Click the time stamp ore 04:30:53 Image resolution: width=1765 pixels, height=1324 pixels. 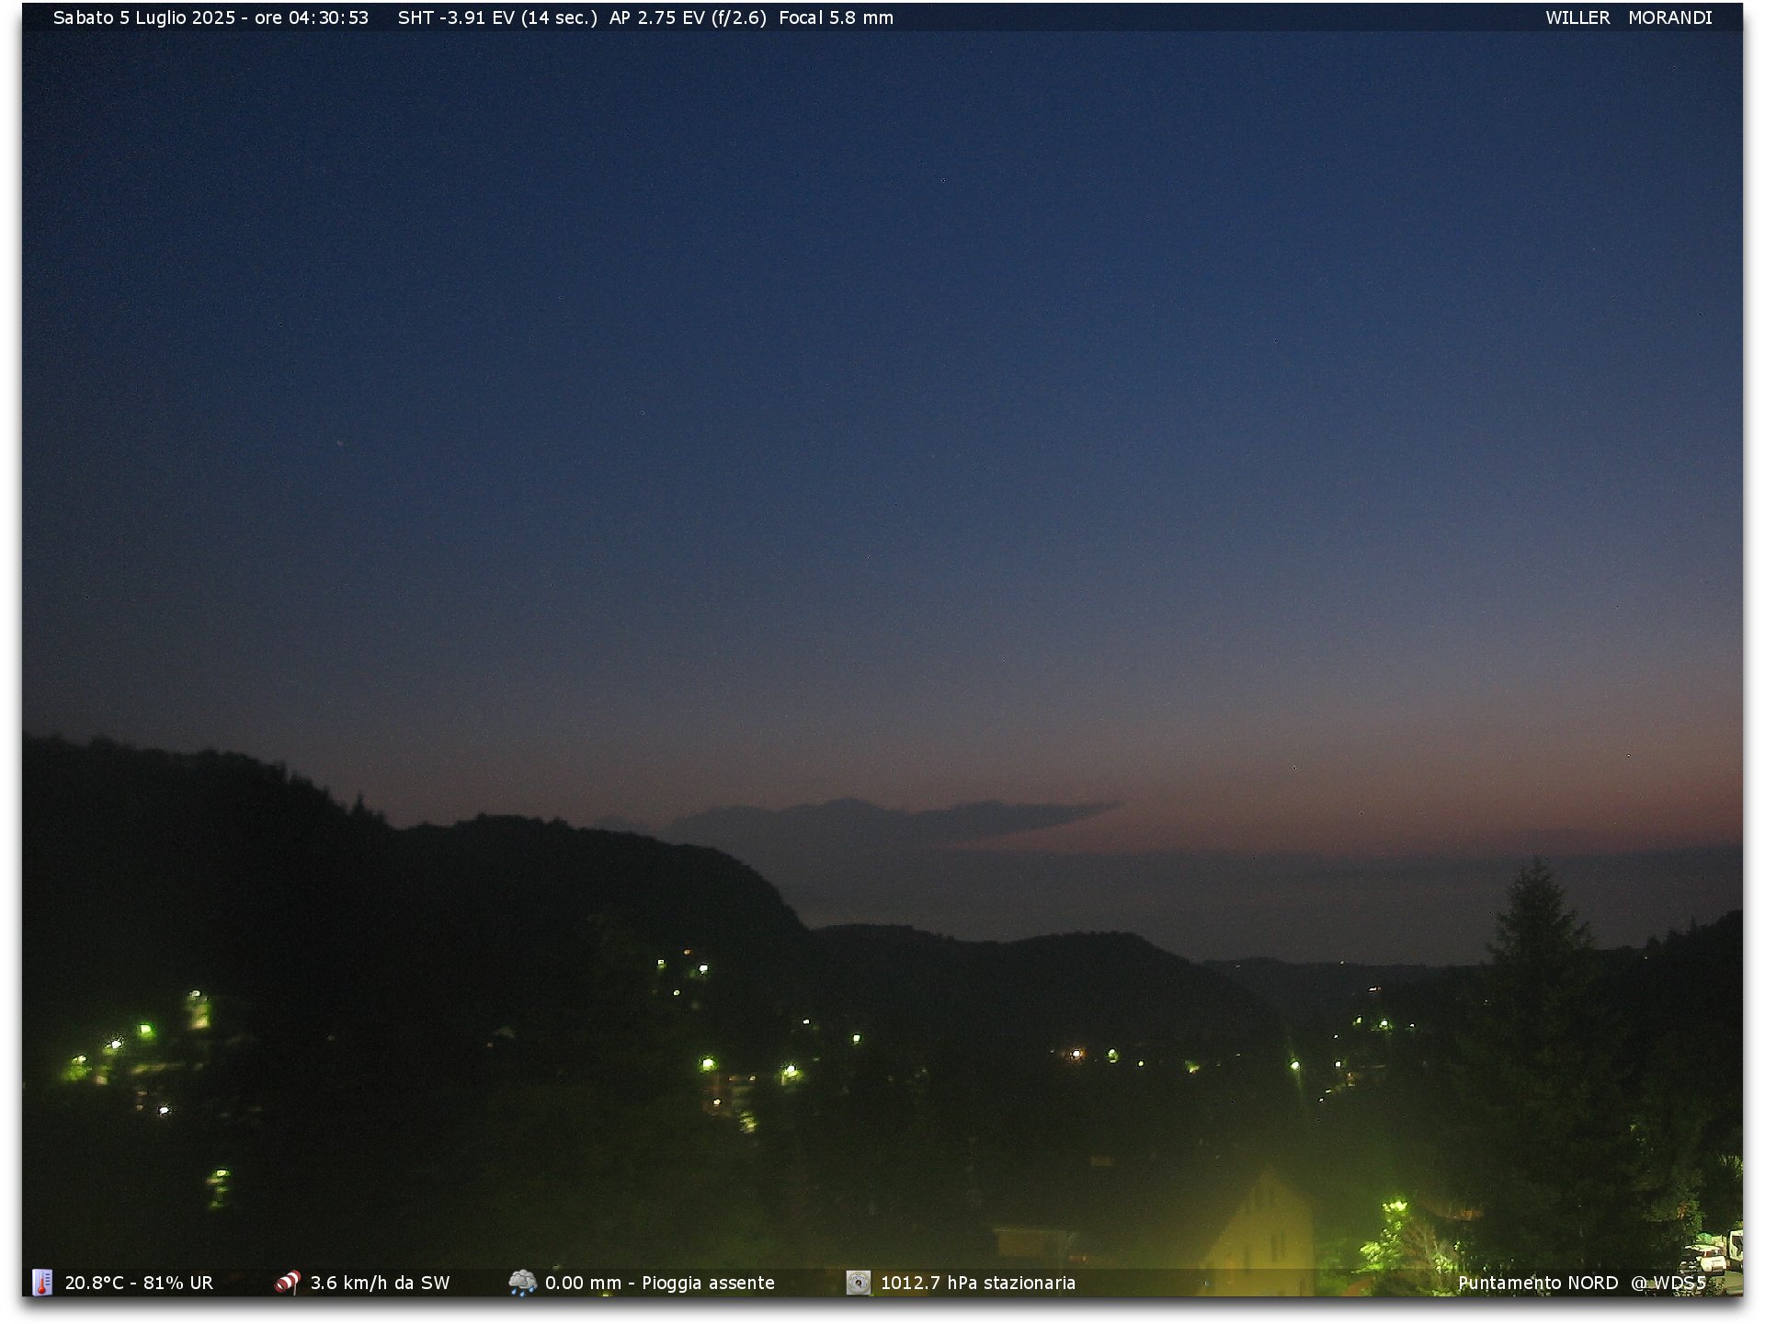312,17
